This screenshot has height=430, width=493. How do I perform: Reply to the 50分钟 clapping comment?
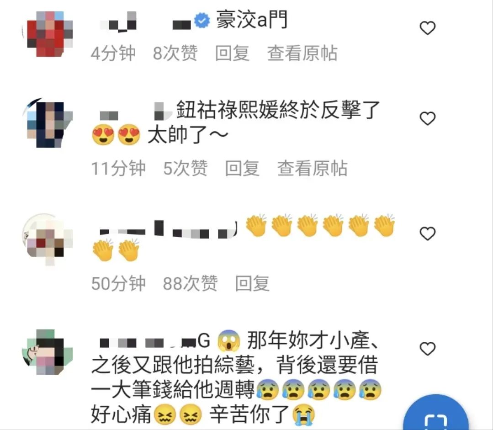pyautogui.click(x=252, y=283)
